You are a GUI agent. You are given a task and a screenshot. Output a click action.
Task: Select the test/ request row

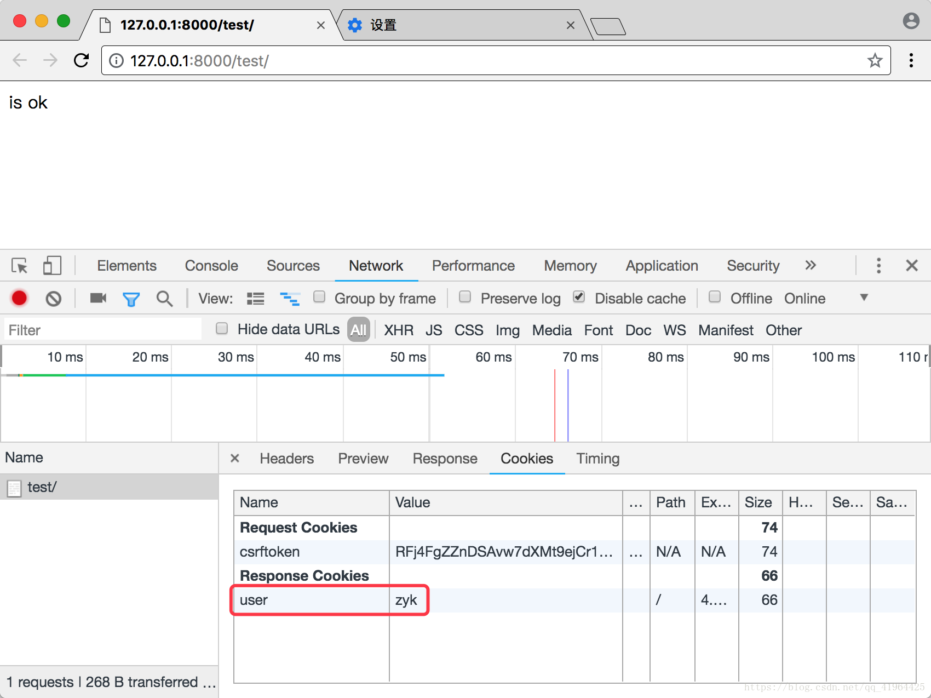109,487
